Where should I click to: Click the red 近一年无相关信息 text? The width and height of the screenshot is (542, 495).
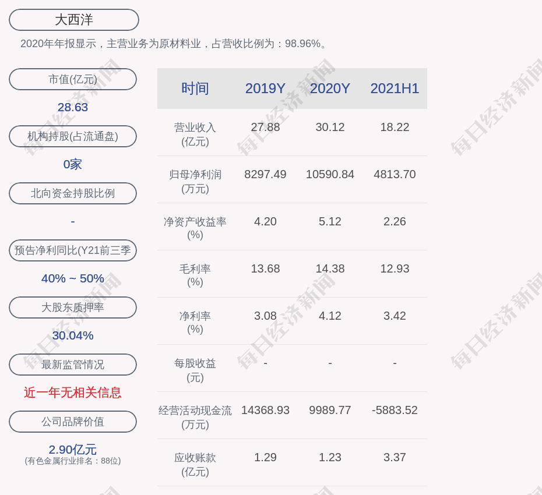[73, 393]
